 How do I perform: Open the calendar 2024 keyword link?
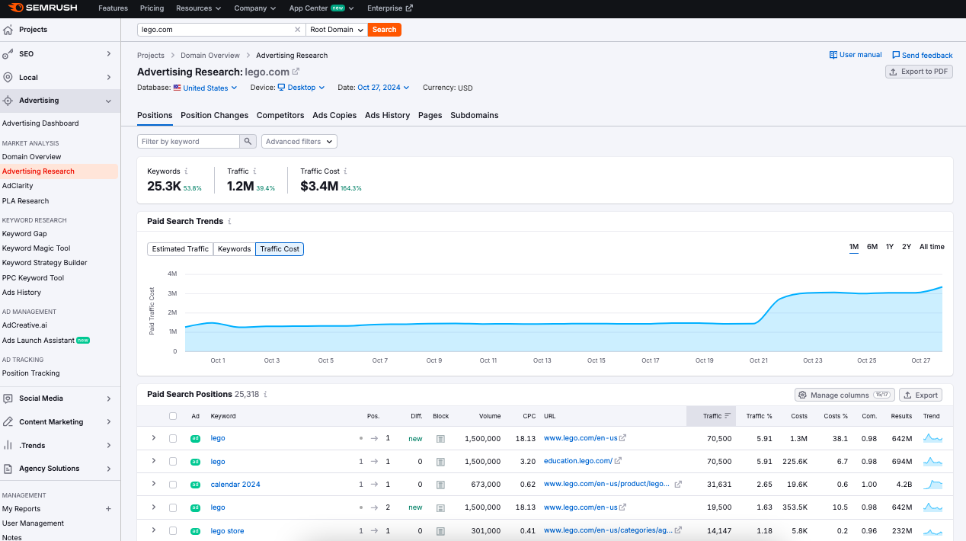tap(235, 485)
